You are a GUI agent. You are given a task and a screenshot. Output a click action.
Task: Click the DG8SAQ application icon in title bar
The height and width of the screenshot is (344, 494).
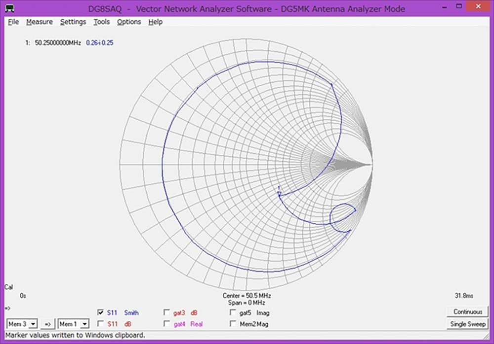point(10,8)
